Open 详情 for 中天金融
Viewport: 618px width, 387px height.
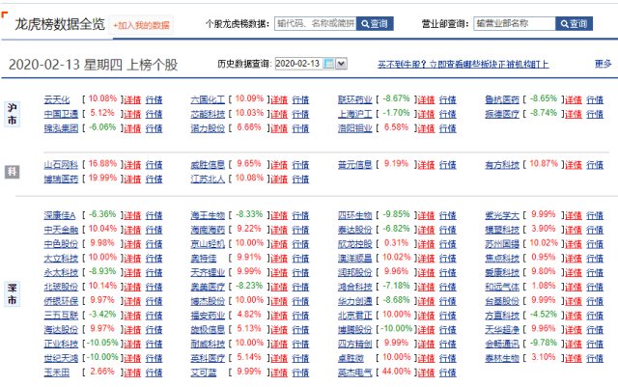(x=132, y=230)
